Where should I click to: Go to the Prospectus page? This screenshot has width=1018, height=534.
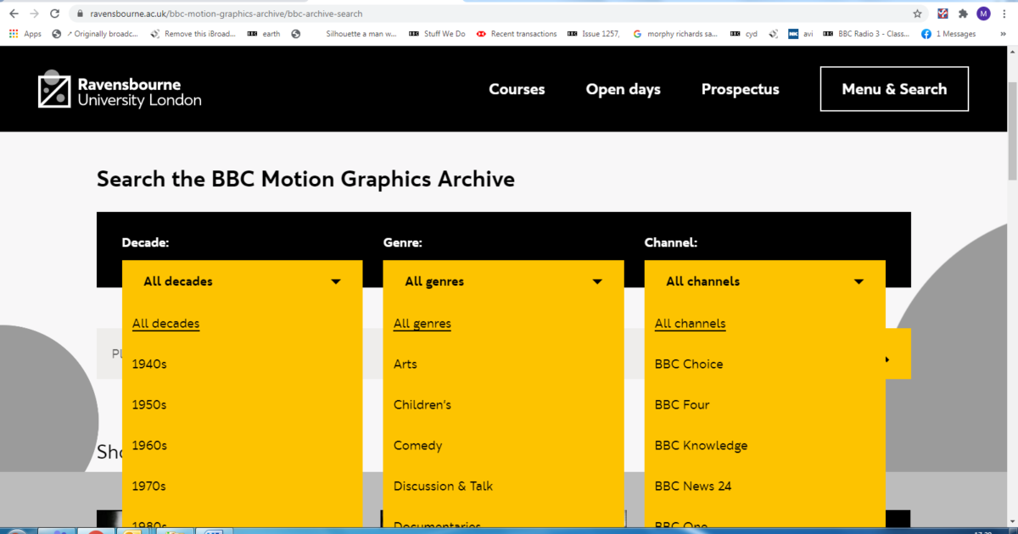[x=740, y=89]
